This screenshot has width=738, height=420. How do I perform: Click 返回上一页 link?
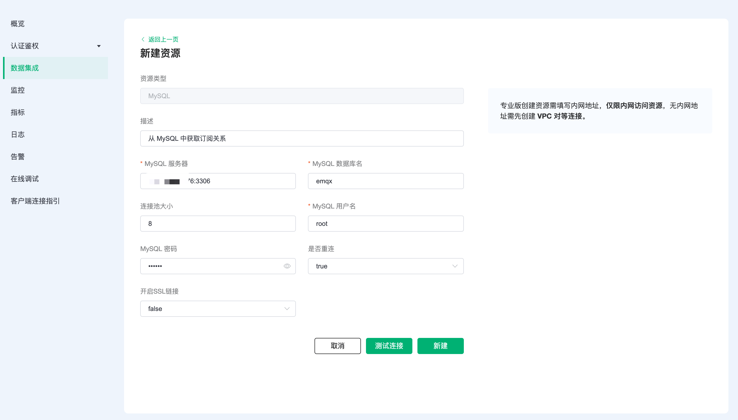click(x=163, y=39)
